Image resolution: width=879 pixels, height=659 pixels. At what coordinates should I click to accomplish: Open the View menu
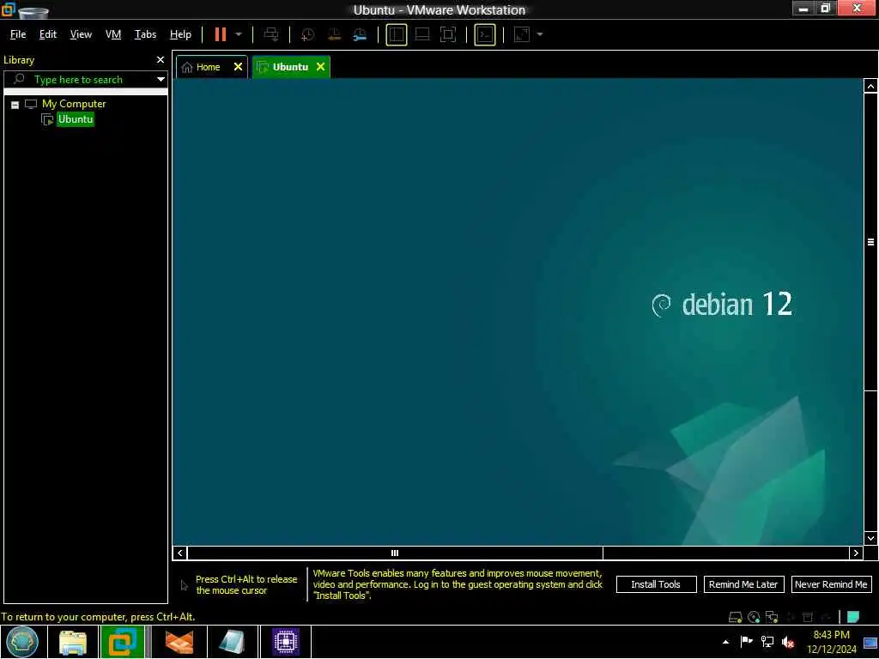[x=81, y=34]
